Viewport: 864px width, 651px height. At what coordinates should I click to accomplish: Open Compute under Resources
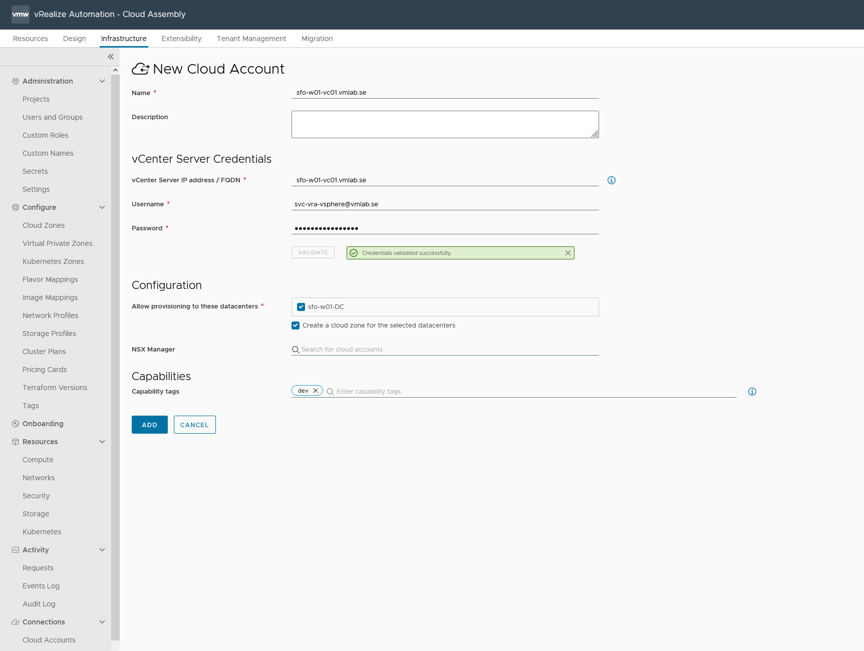(38, 460)
